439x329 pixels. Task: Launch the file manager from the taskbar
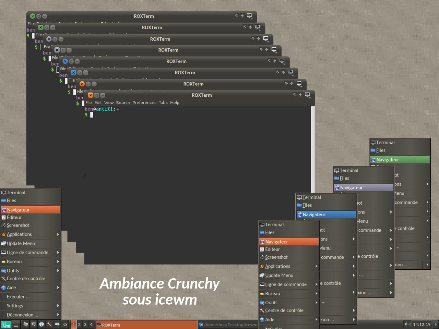coord(26,324)
